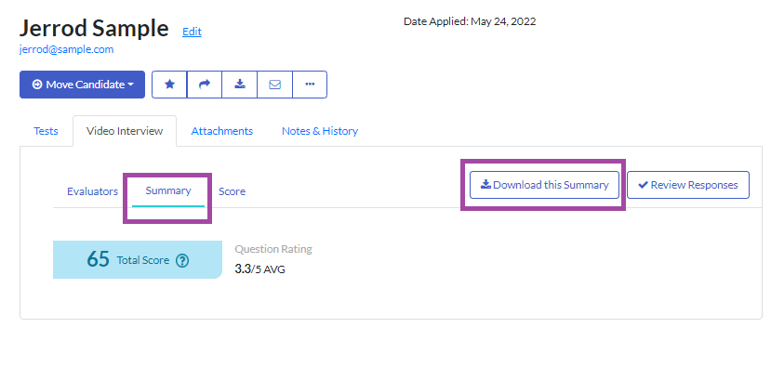Click the Download this Summary button
The height and width of the screenshot is (367, 771).
(544, 185)
